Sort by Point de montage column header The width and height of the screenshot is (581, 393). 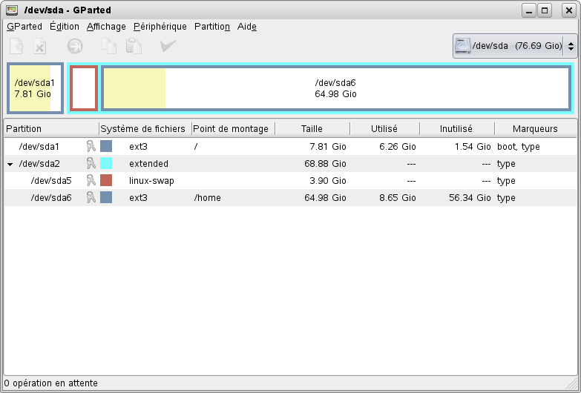coord(233,128)
